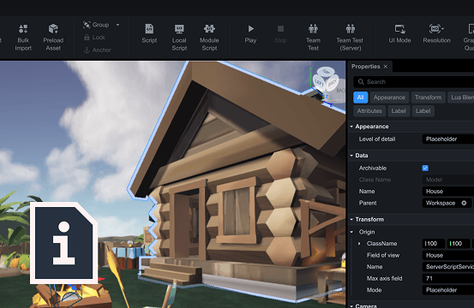This screenshot has width=474, height=308.
Task: Click the Class Name Model field
Action: click(x=448, y=180)
